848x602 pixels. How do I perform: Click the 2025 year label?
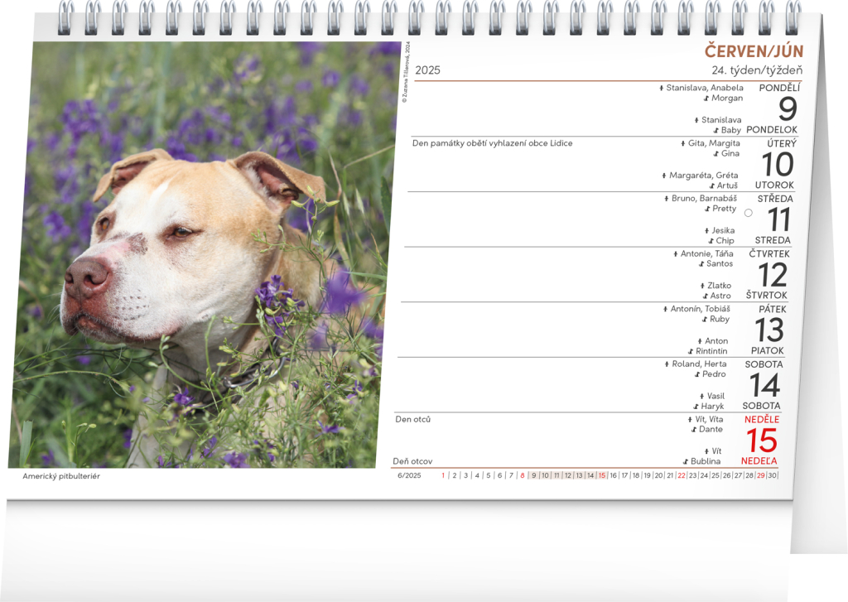[427, 70]
